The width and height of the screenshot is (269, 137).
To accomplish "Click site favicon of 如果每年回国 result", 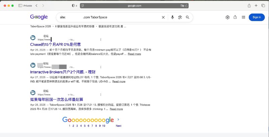I will tap(33, 92).
